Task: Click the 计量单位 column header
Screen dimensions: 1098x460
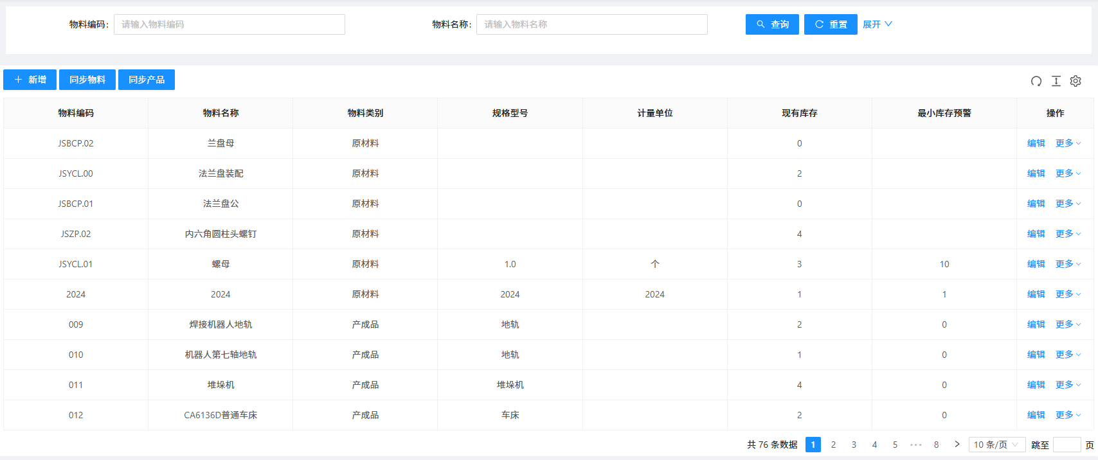Action: pos(655,113)
